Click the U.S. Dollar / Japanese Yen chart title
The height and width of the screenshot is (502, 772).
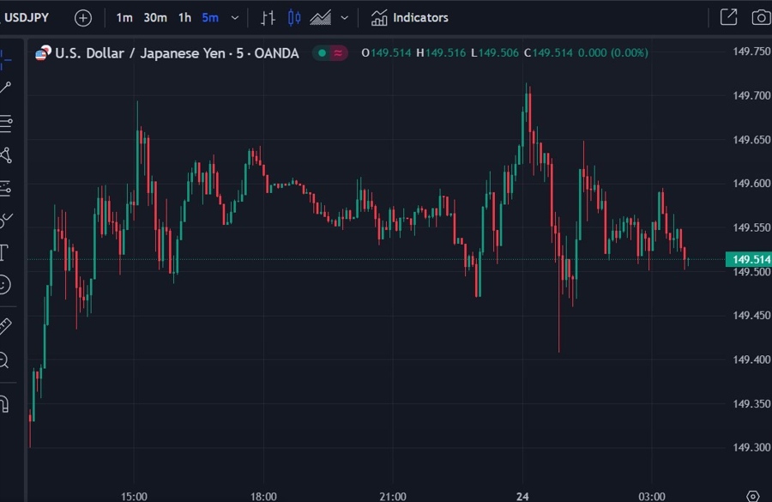click(x=177, y=52)
